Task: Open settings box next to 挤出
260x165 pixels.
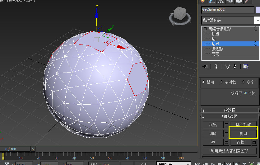Action: coord(227,125)
